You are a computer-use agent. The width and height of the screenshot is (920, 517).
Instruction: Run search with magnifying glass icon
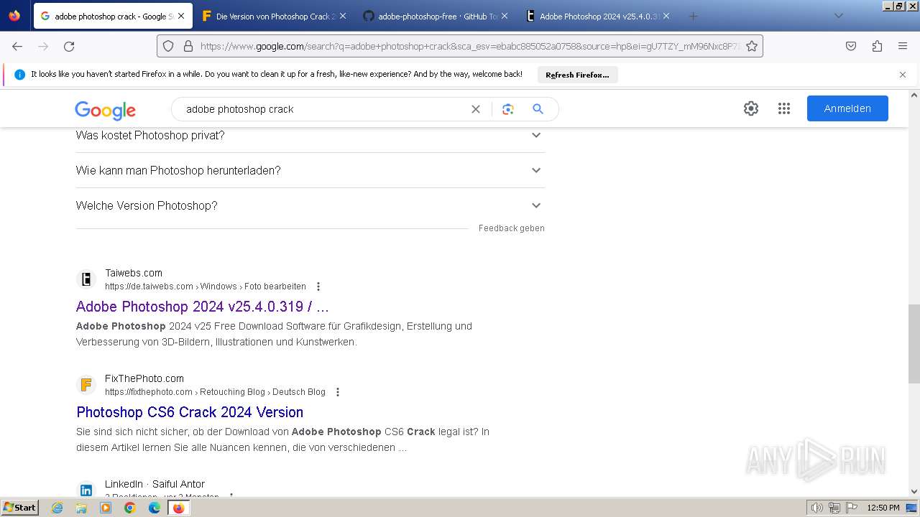[x=538, y=109]
